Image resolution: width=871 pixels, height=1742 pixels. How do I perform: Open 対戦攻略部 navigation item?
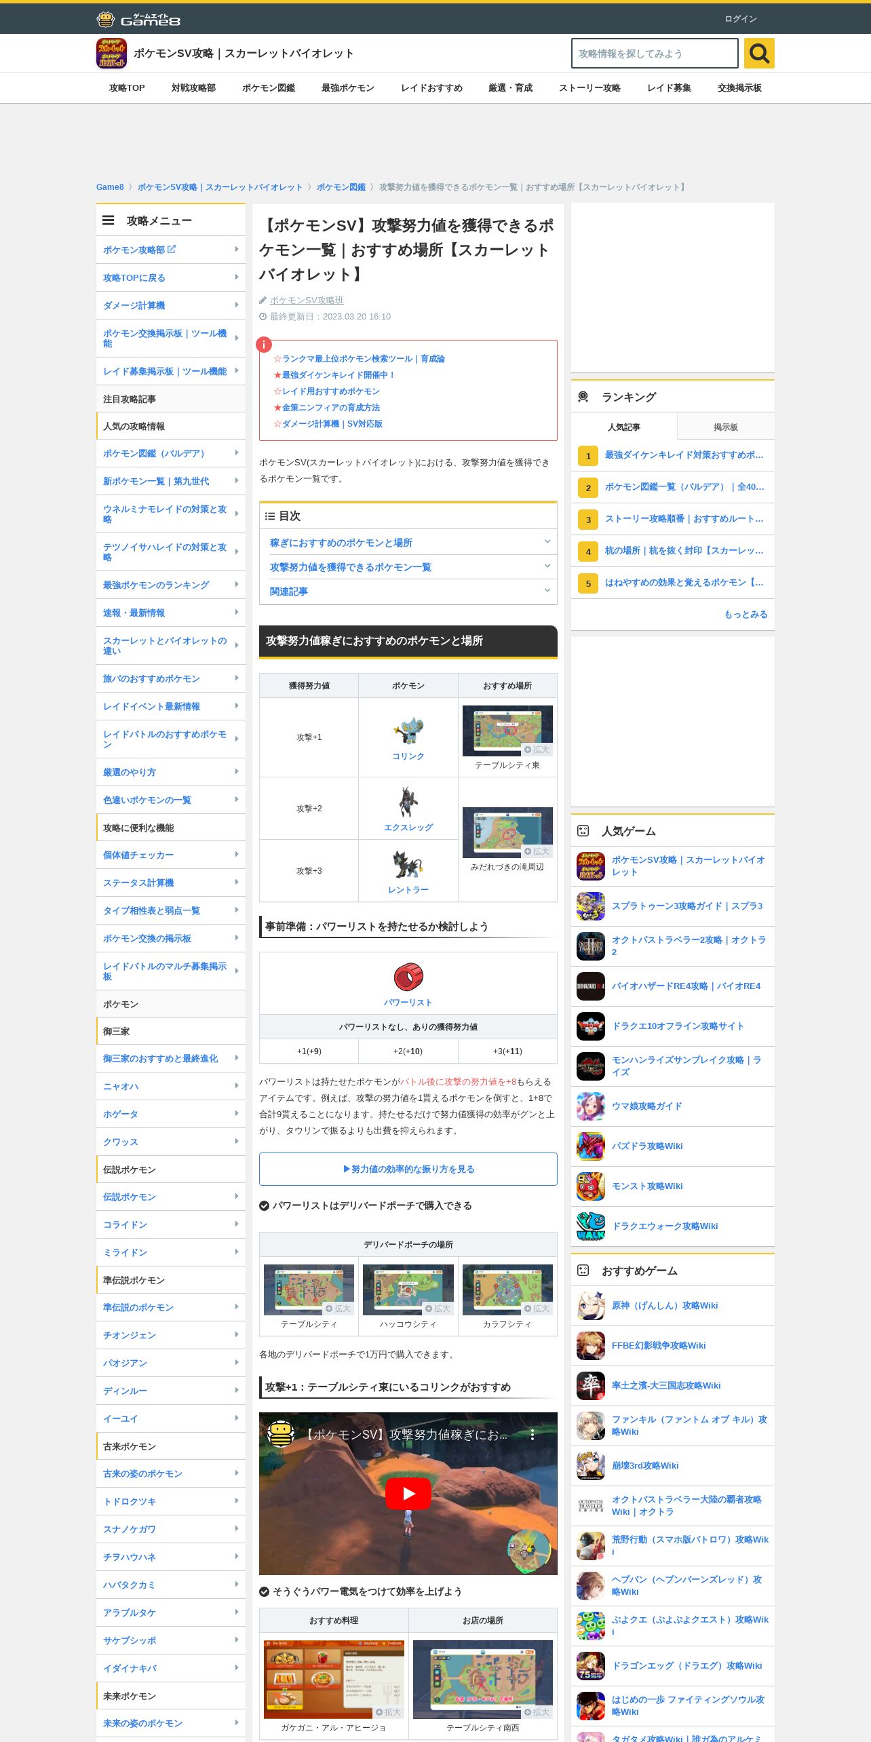193,88
